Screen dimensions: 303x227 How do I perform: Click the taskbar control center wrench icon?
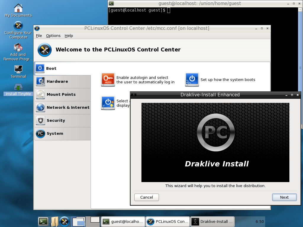pos(65,222)
